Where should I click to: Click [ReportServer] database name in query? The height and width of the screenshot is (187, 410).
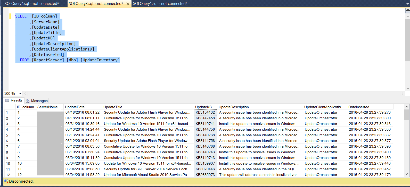pyautogui.click(x=48, y=60)
